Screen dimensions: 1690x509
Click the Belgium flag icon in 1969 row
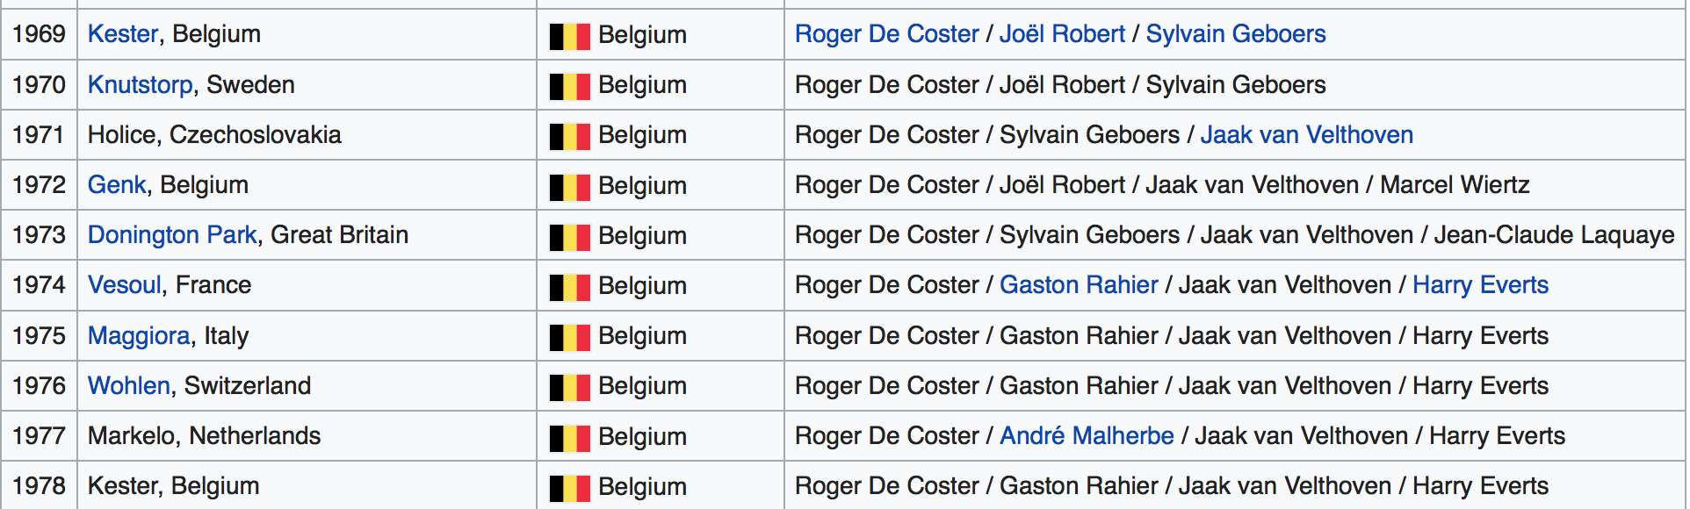pos(569,36)
